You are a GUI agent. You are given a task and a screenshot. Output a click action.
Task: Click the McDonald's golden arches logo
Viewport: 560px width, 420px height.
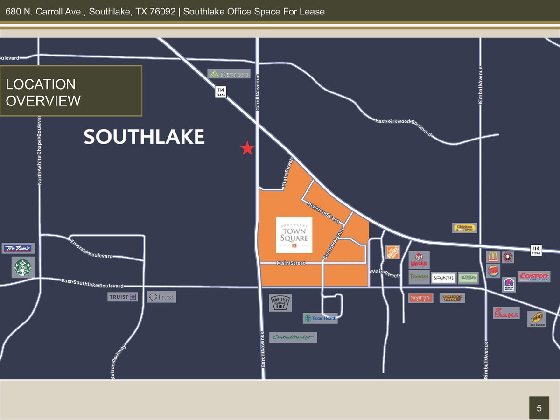(493, 257)
